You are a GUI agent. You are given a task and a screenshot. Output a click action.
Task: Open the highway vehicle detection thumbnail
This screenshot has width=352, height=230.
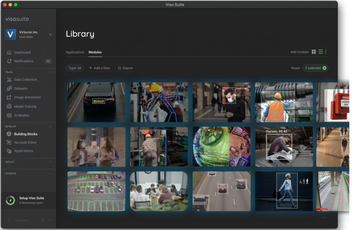coord(221,191)
